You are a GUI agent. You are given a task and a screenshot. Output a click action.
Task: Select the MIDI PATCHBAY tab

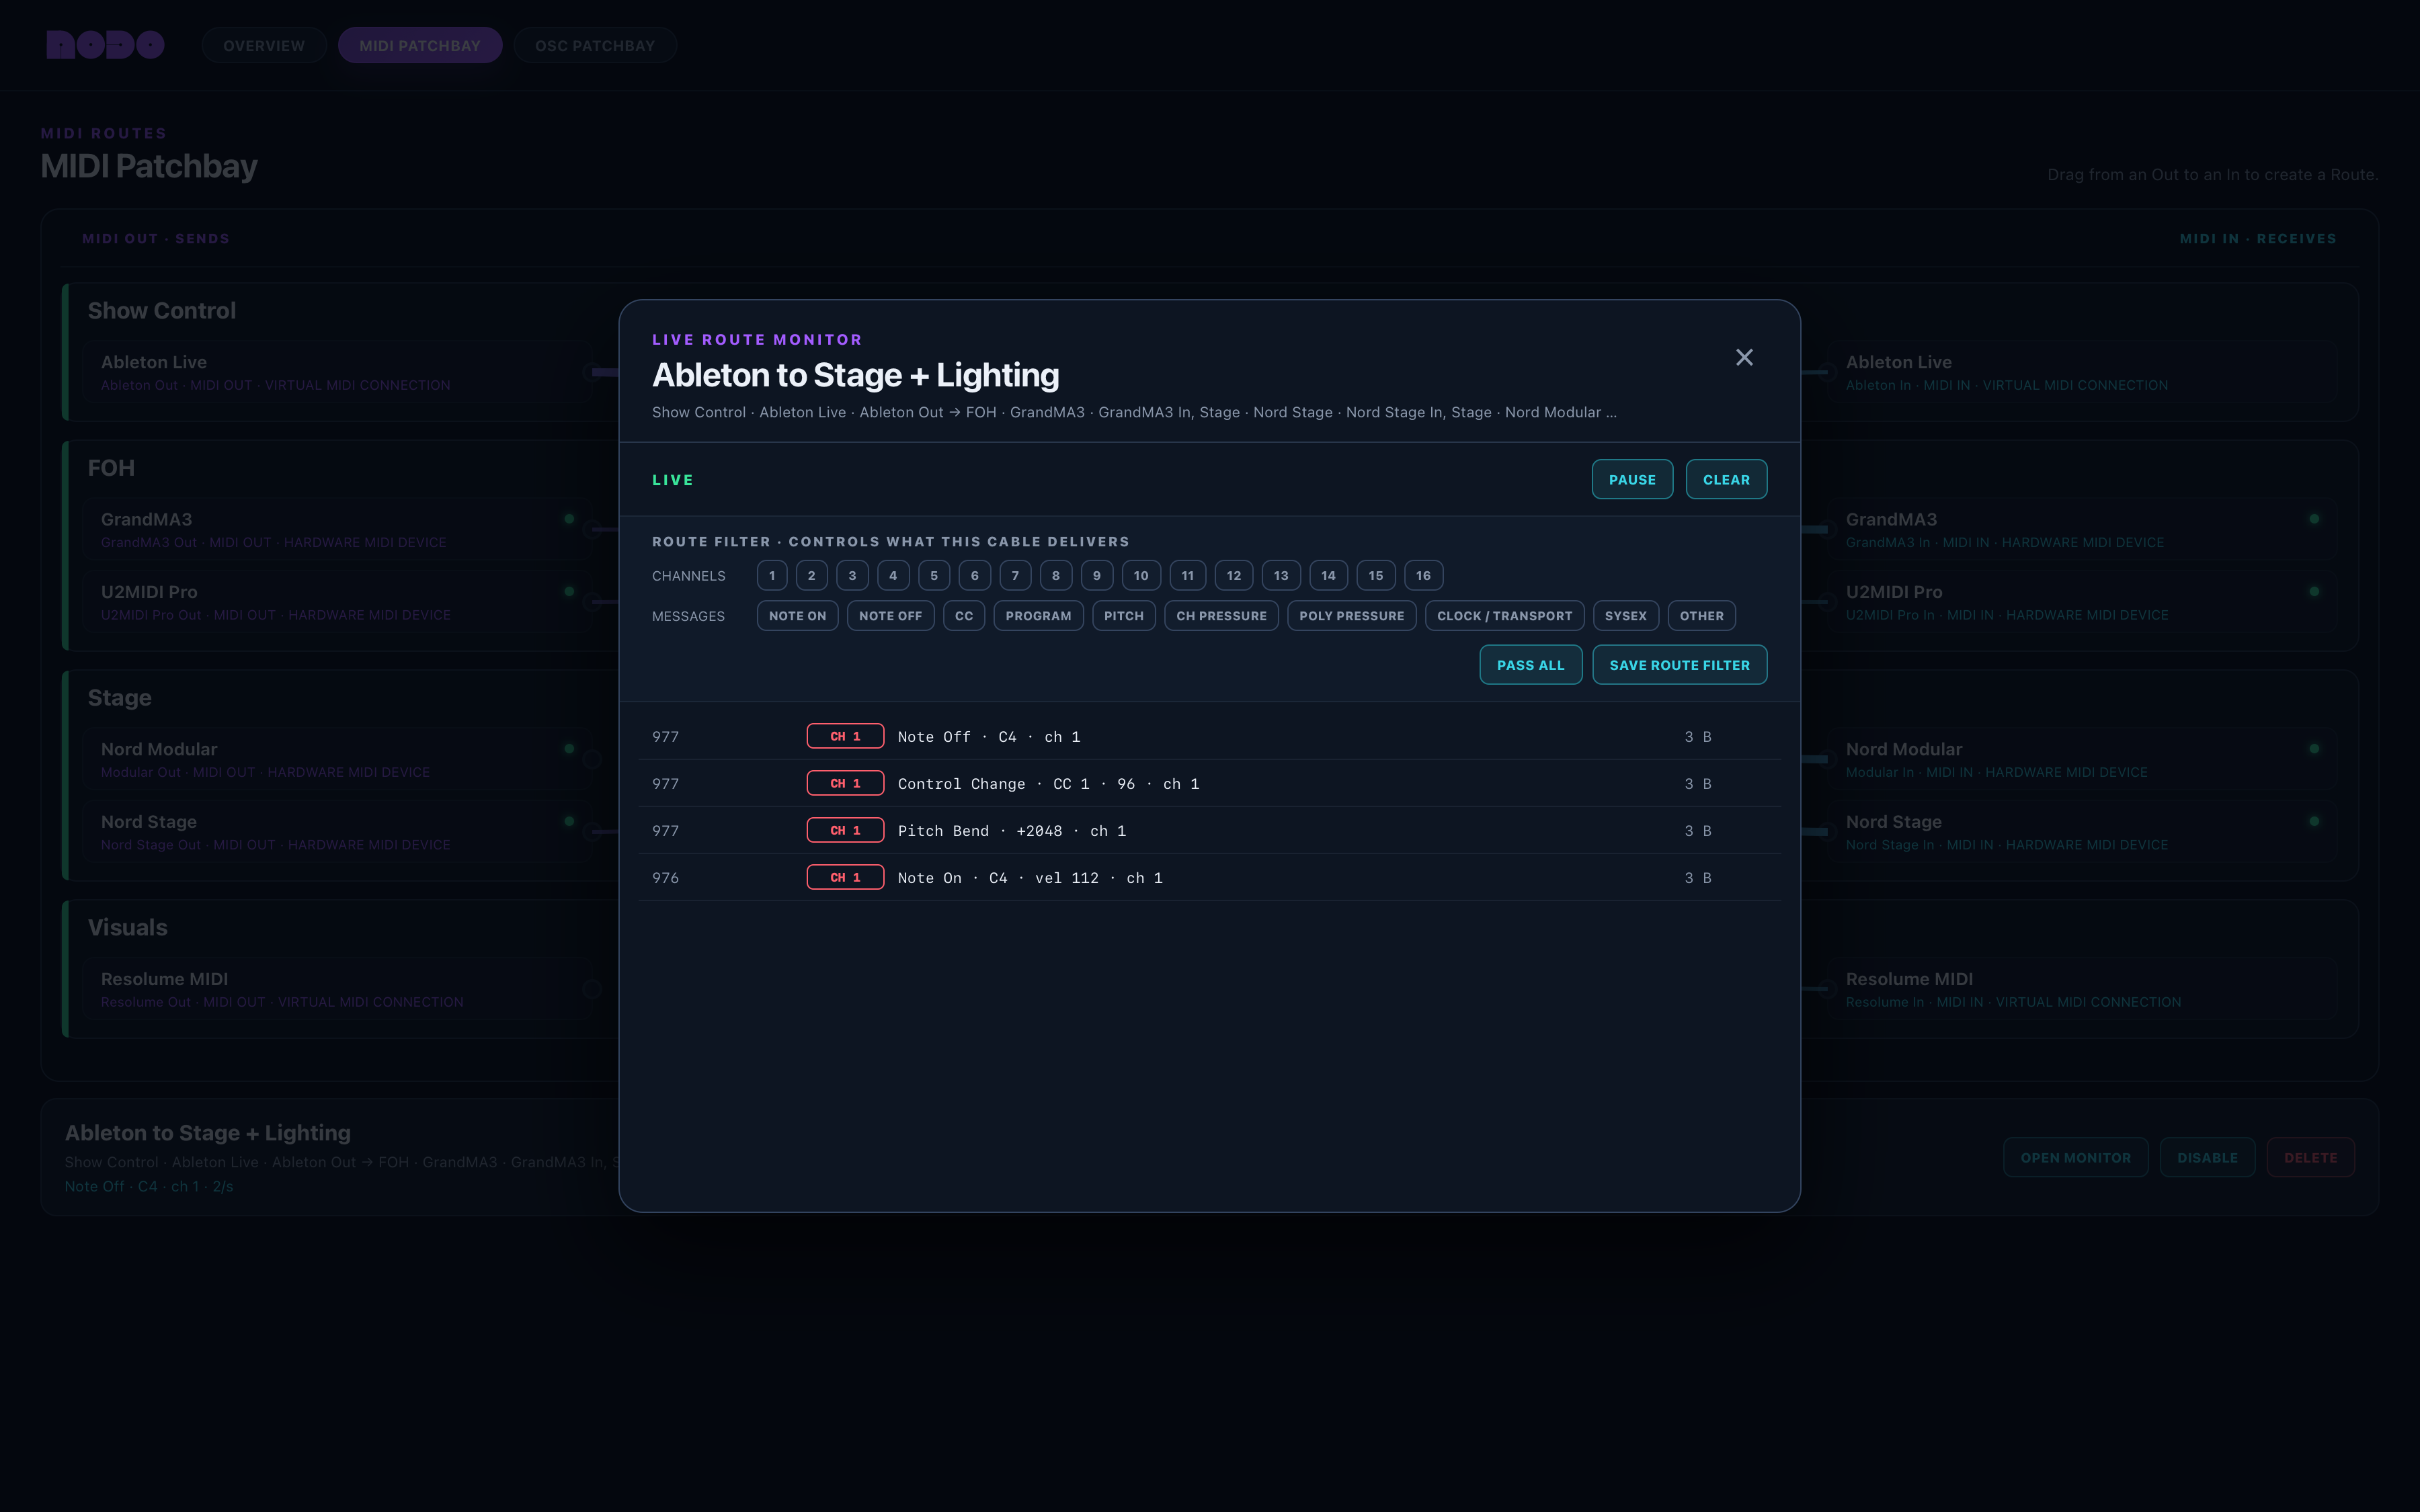(420, 45)
